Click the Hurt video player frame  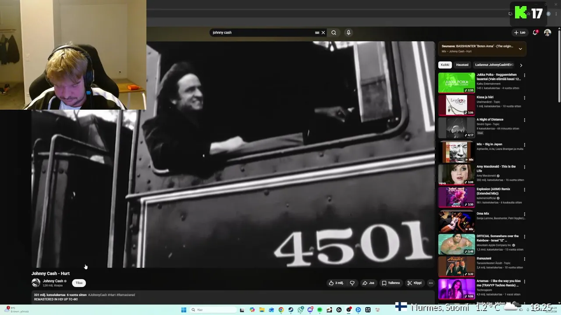coord(233,154)
